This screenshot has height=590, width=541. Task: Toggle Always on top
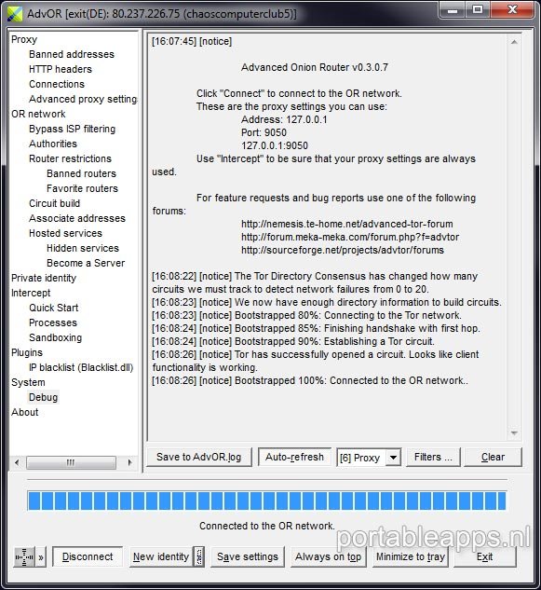point(328,556)
